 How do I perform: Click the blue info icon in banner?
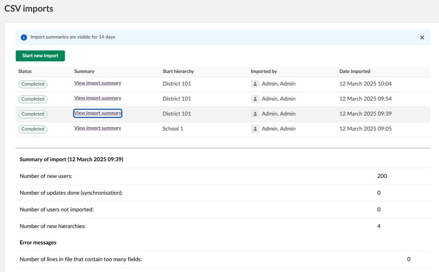coord(24,37)
